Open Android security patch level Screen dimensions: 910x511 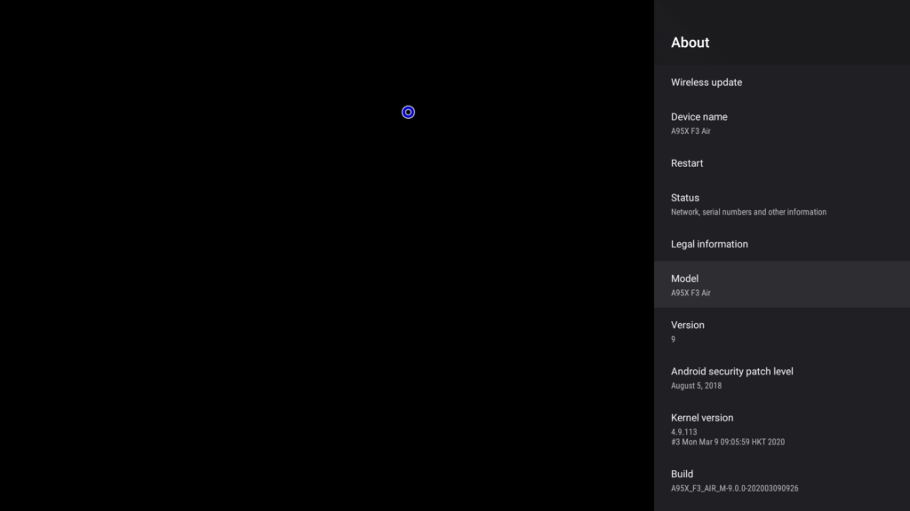pyautogui.click(x=782, y=377)
